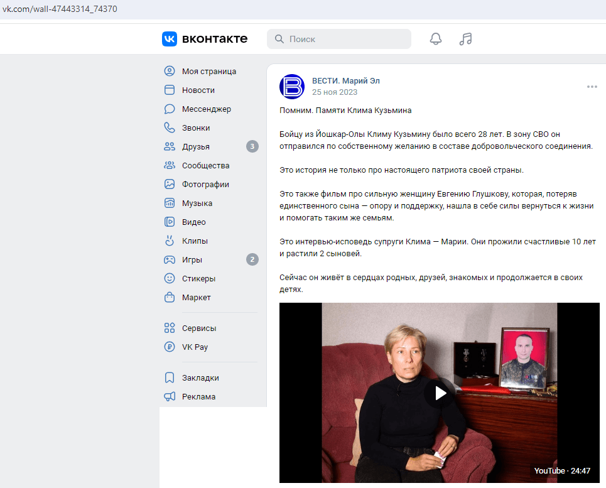Click the Games controller icon
Viewport: 606px width, 488px height.
(170, 259)
